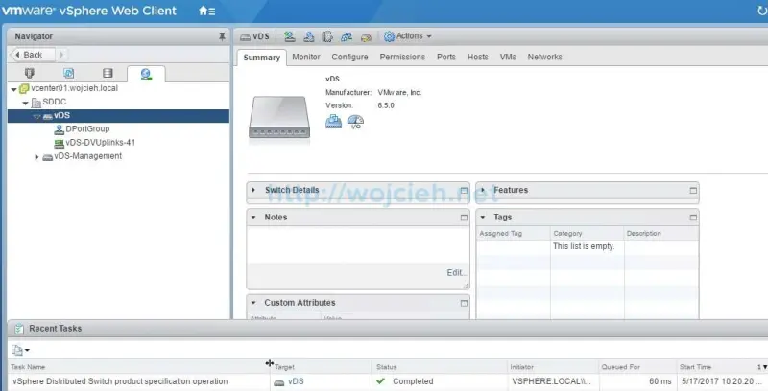Sort tags by Category column header

point(587,234)
